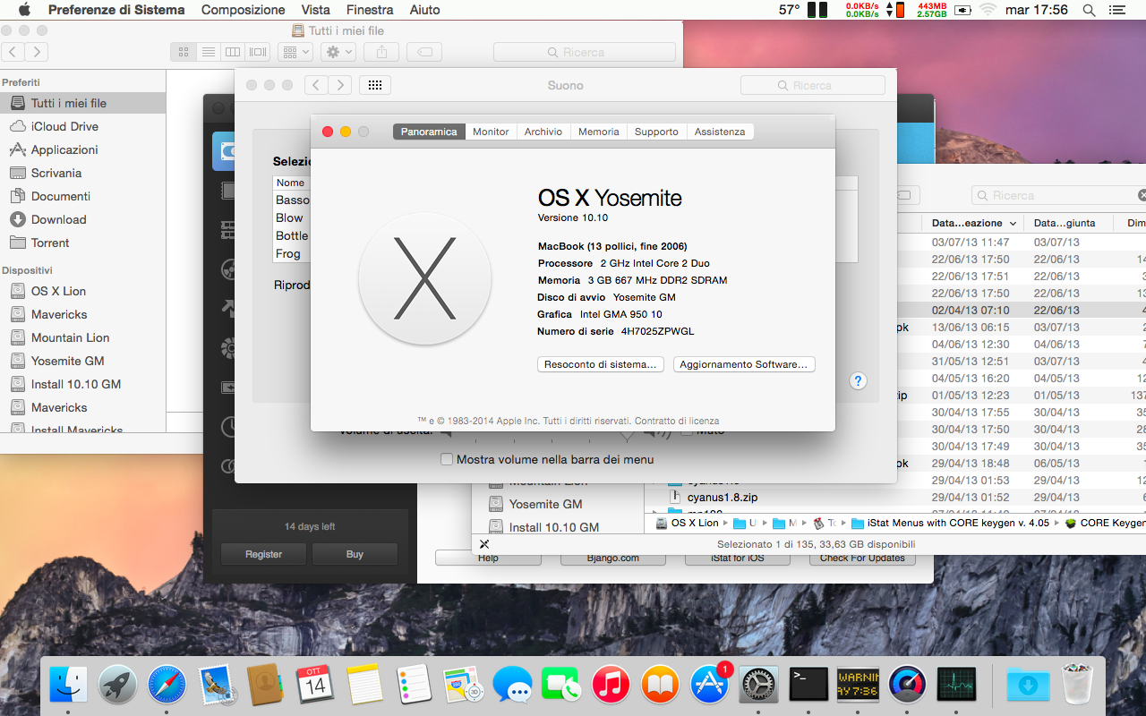Viewport: 1146px width, 716px height.
Task: Switch Finder to Cover Flow view
Action: [x=258, y=52]
